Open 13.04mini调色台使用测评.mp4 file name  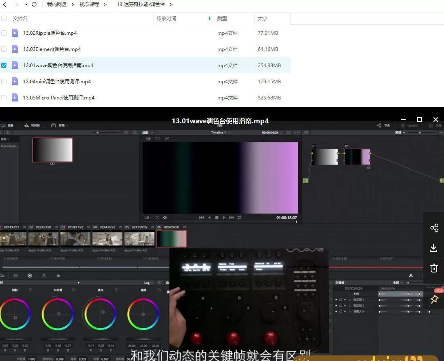57,82
